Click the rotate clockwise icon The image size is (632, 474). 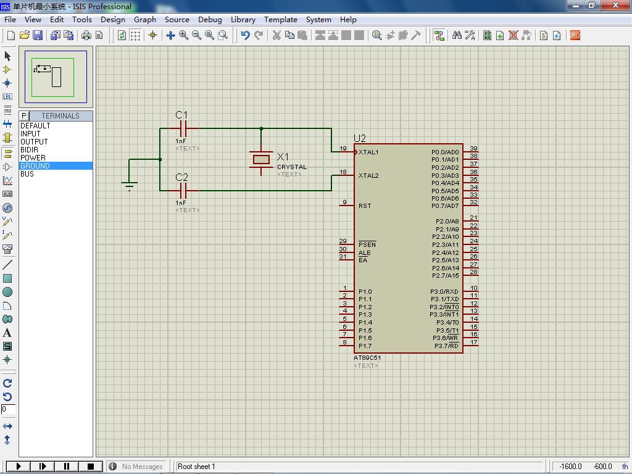point(7,383)
